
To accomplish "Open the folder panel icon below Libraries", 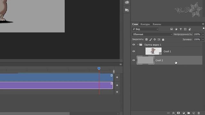I will pyautogui.click(x=127, y=10).
